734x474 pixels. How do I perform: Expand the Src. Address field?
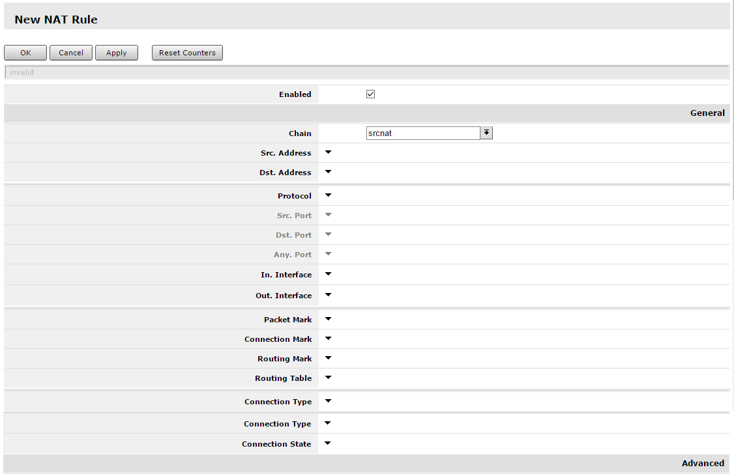tap(327, 152)
